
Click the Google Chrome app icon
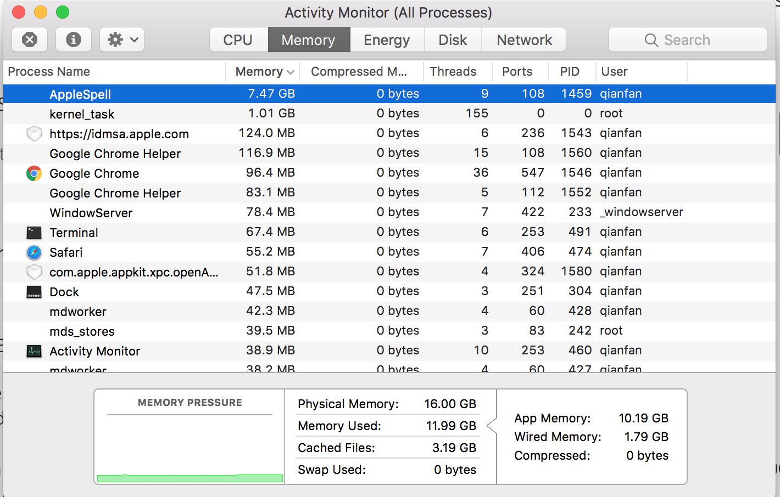pos(34,173)
